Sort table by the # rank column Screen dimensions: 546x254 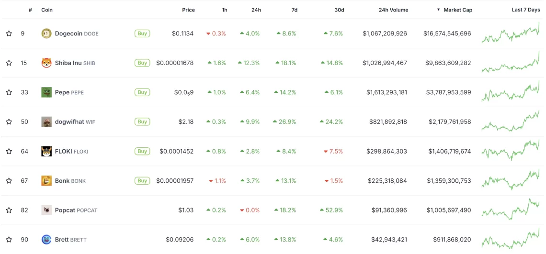[x=30, y=10]
